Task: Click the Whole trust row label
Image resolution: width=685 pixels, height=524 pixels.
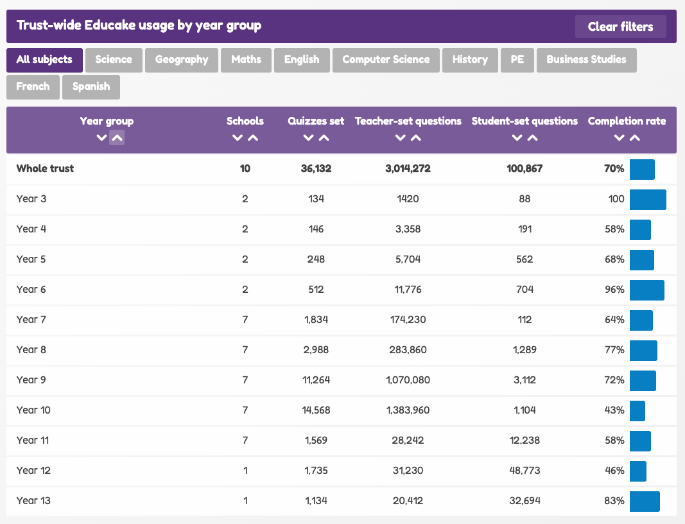Action: 45,169
